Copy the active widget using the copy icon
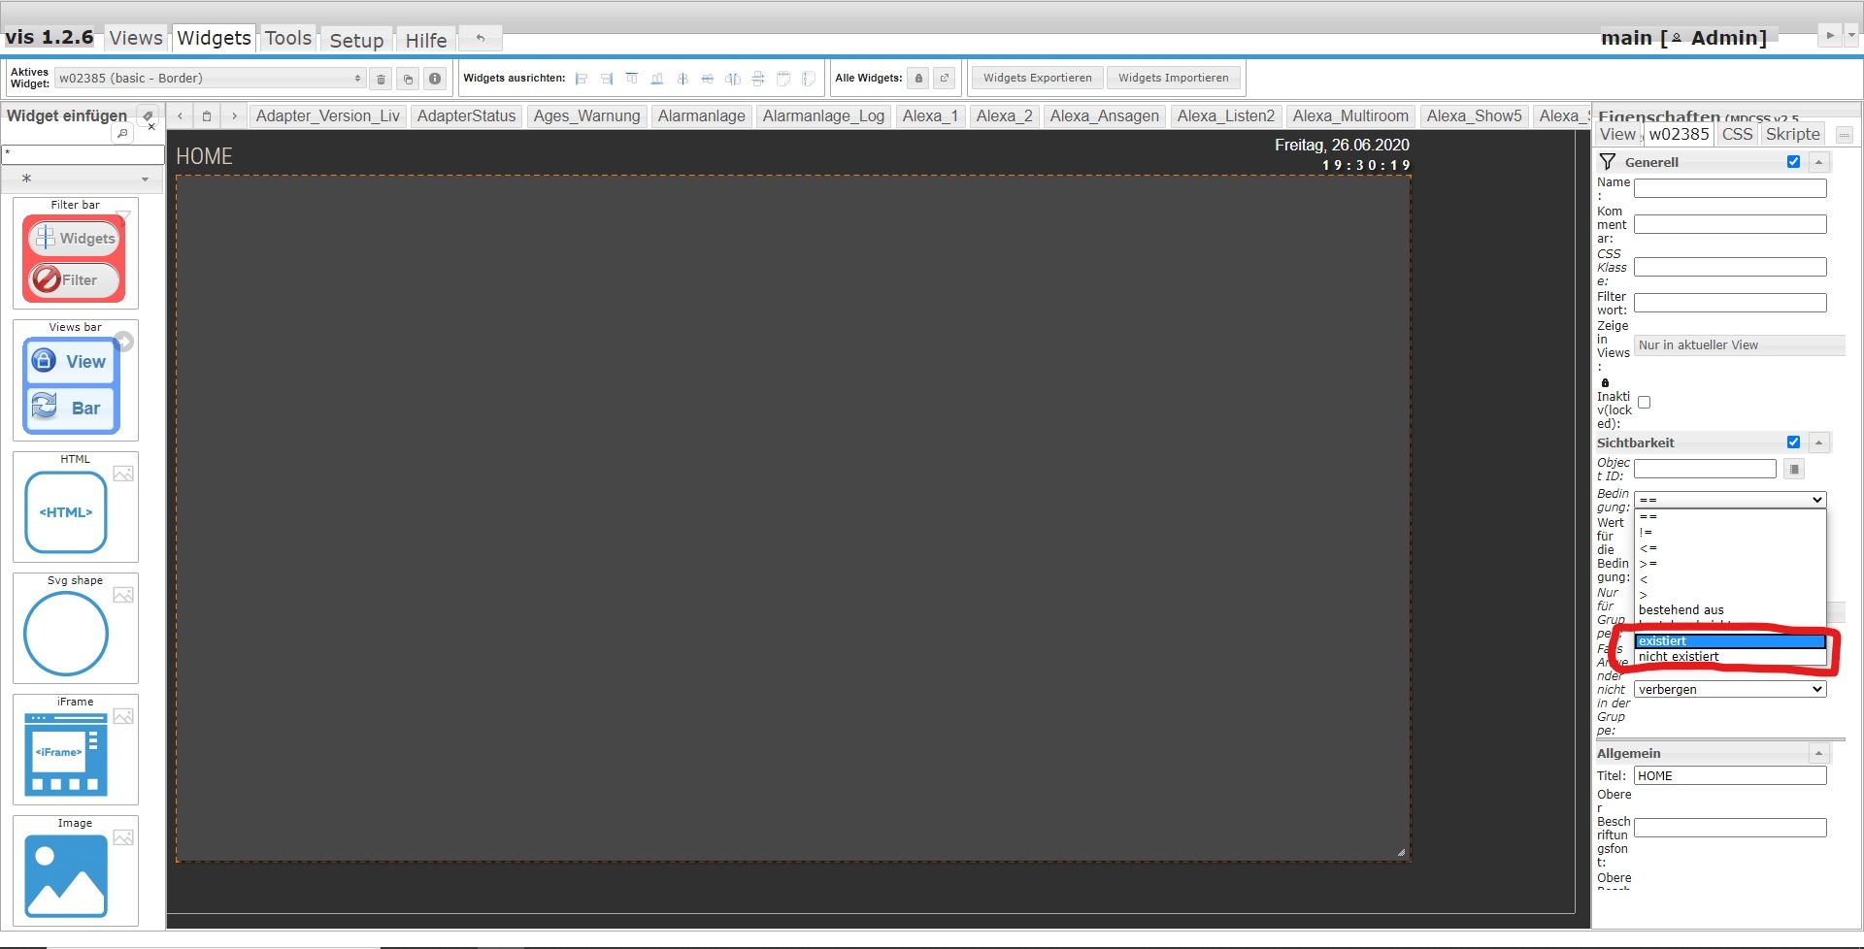1864x949 pixels. coord(408,79)
